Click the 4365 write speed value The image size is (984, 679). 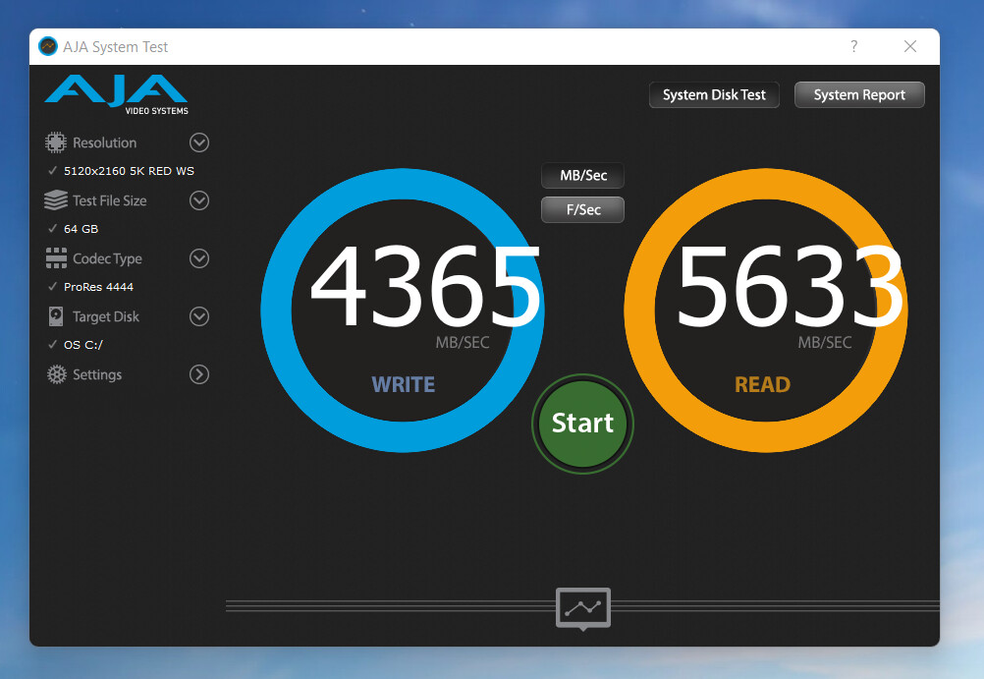(x=425, y=286)
